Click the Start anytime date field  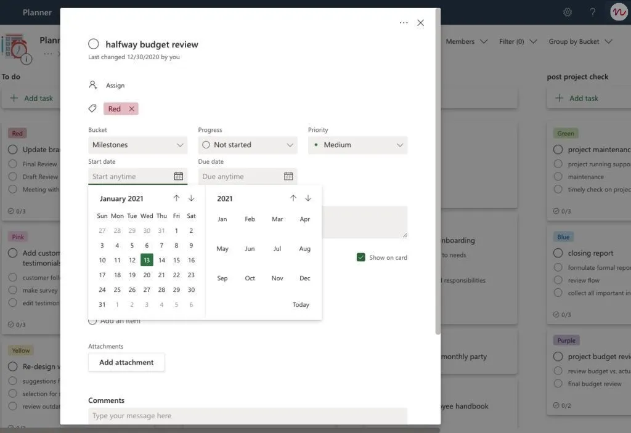pyautogui.click(x=137, y=176)
